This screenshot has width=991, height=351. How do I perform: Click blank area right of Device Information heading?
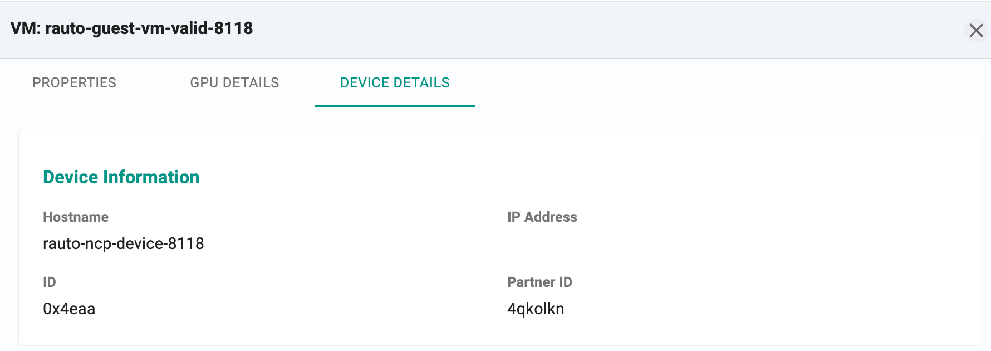click(x=557, y=177)
